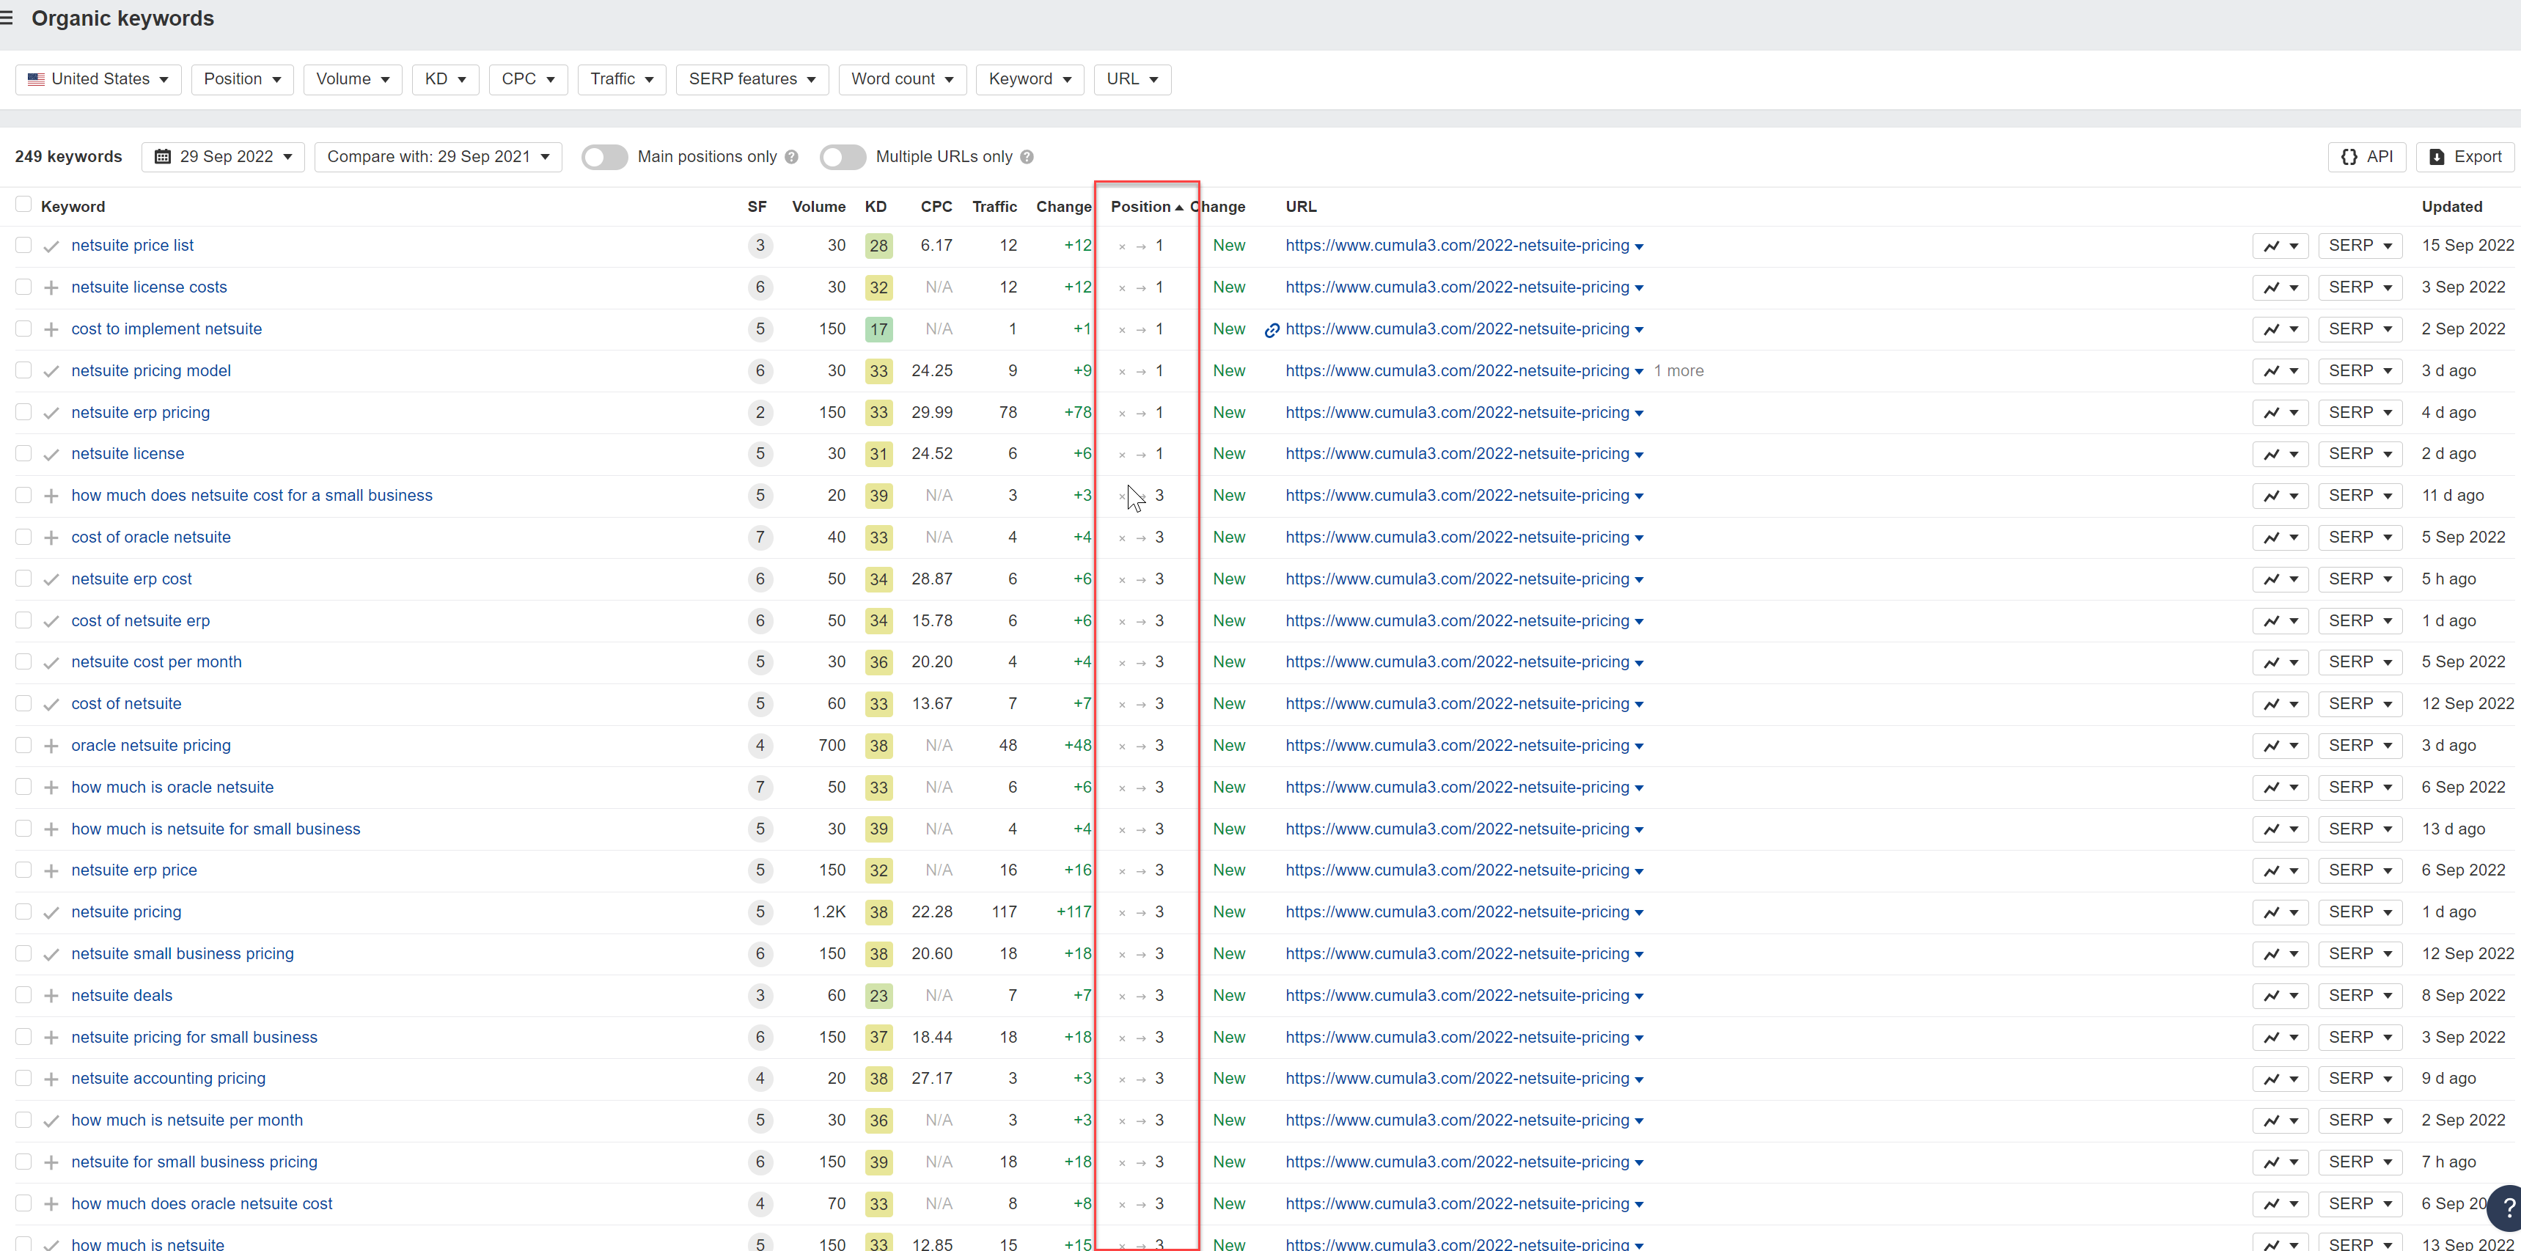Click SF badge 7 for cost of oracle netsuite
Screen dimensions: 2521x1251
click(760, 538)
